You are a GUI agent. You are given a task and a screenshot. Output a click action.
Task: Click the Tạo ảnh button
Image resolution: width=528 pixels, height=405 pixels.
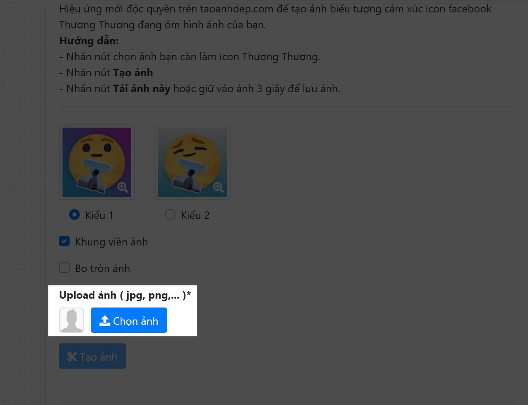92,356
